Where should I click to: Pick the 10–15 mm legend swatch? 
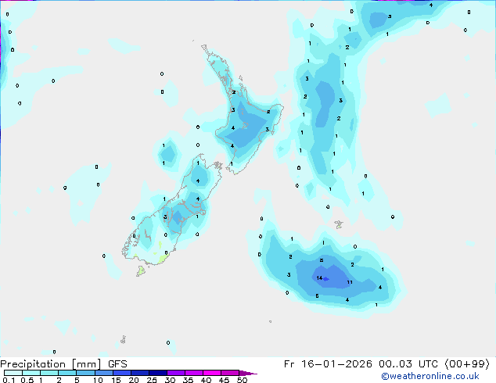pos(104,373)
